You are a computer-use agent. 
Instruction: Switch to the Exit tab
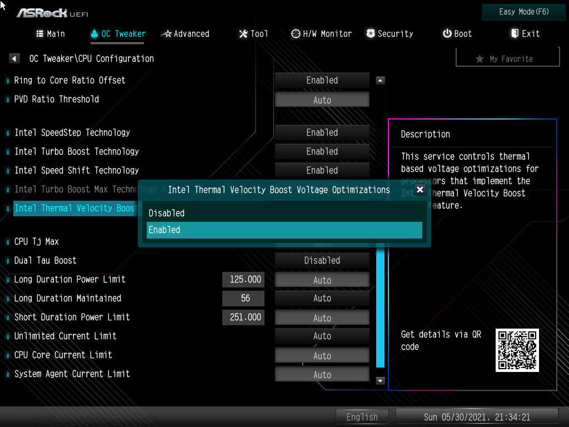click(x=526, y=34)
